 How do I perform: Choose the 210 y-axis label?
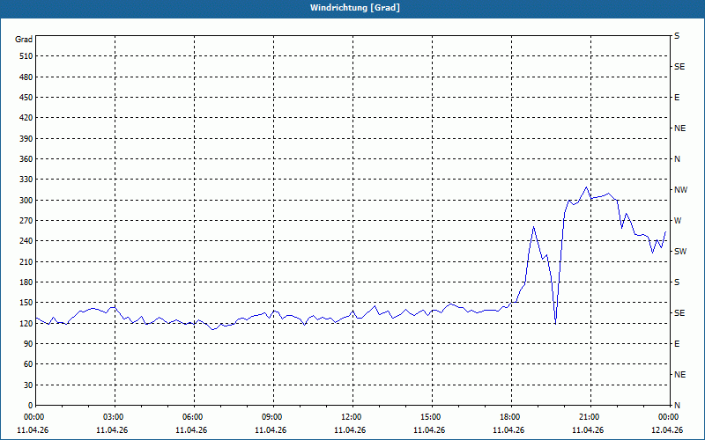[x=26, y=261]
